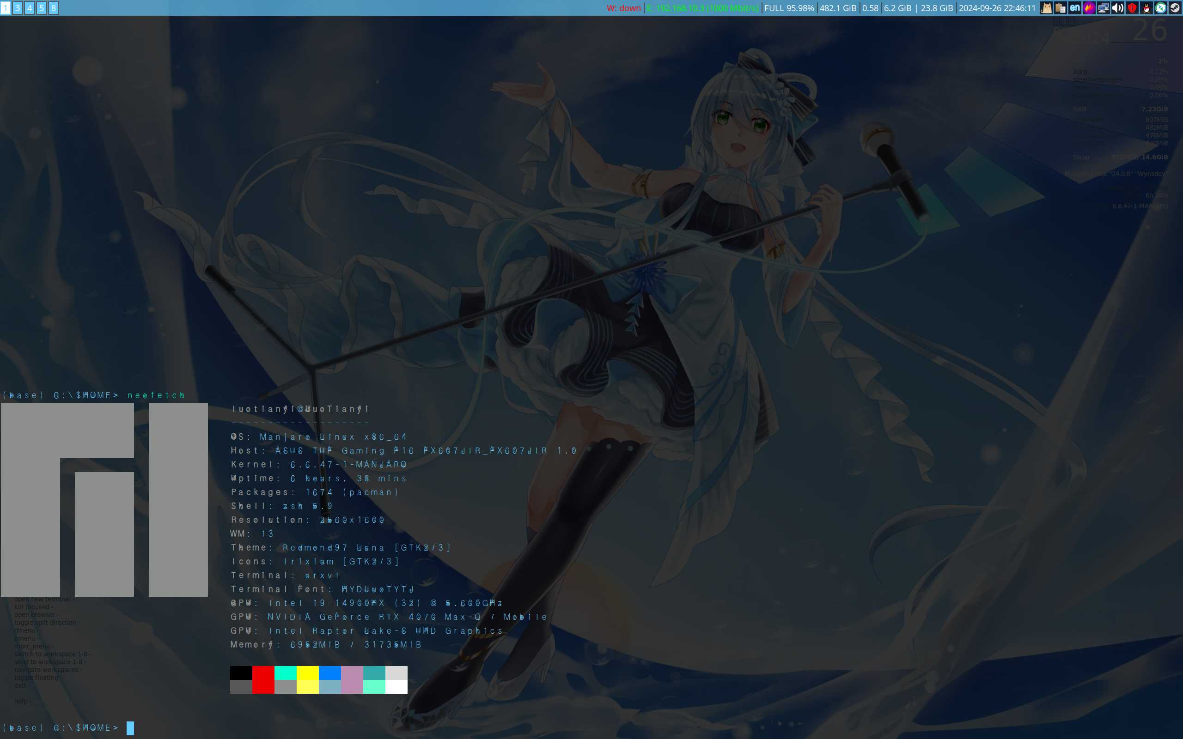The image size is (1183, 739).
Task: Click the 'GPU: NVIDIA GeForce RTX 4070' line
Action: [x=389, y=617]
